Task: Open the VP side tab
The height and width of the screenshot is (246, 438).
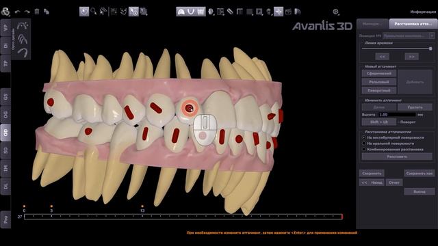Action: 5,27
